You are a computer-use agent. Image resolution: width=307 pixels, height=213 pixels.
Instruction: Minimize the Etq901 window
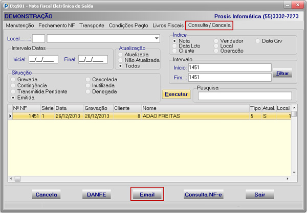288,5
